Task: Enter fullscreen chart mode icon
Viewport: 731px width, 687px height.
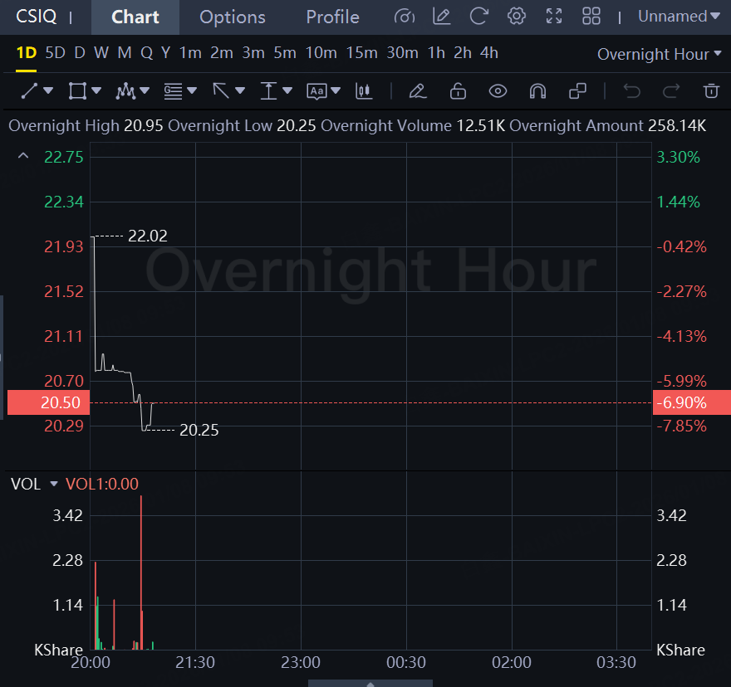Action: click(554, 17)
